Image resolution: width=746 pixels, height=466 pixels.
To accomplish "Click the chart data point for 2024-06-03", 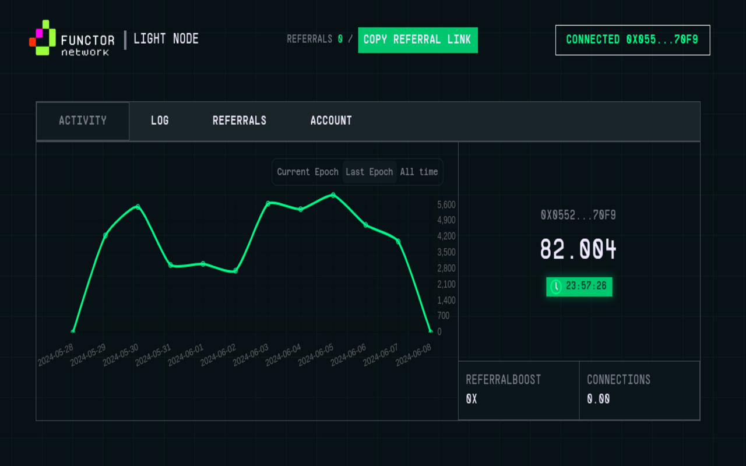I will click(x=268, y=203).
